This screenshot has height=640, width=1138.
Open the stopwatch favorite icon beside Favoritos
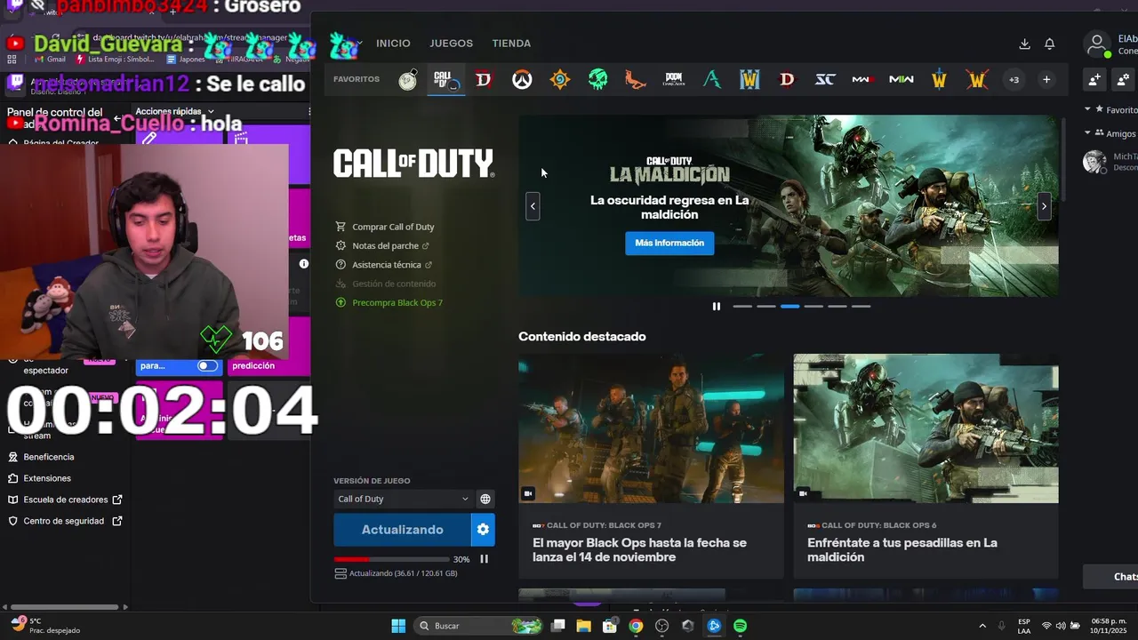407,80
